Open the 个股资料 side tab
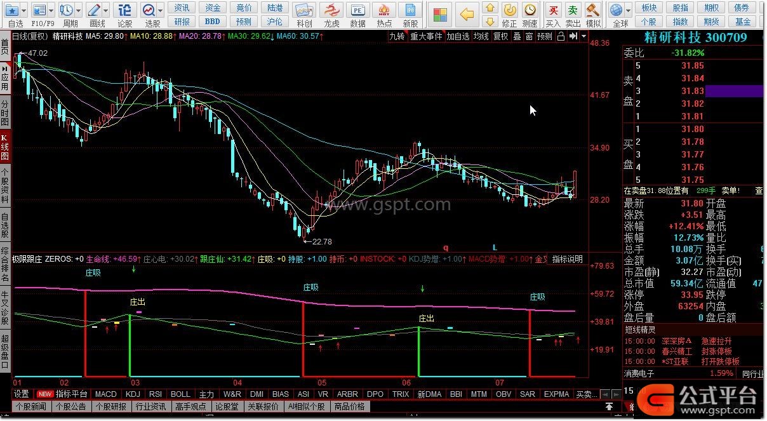The width and height of the screenshot is (767, 421). 5,184
